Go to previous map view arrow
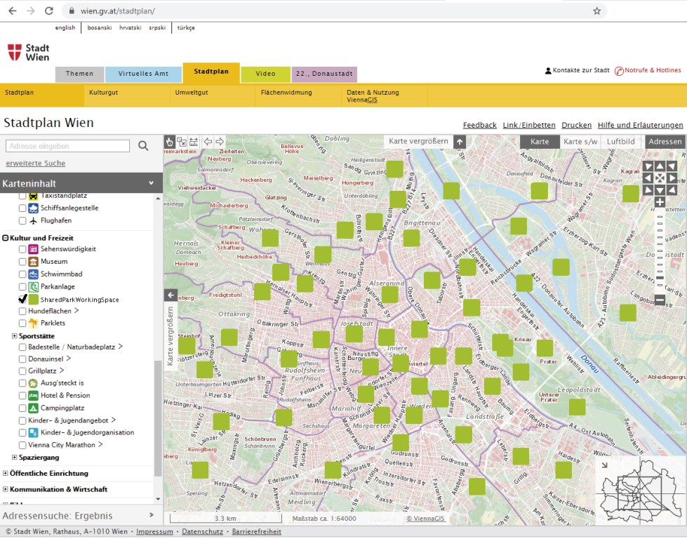 (208, 142)
